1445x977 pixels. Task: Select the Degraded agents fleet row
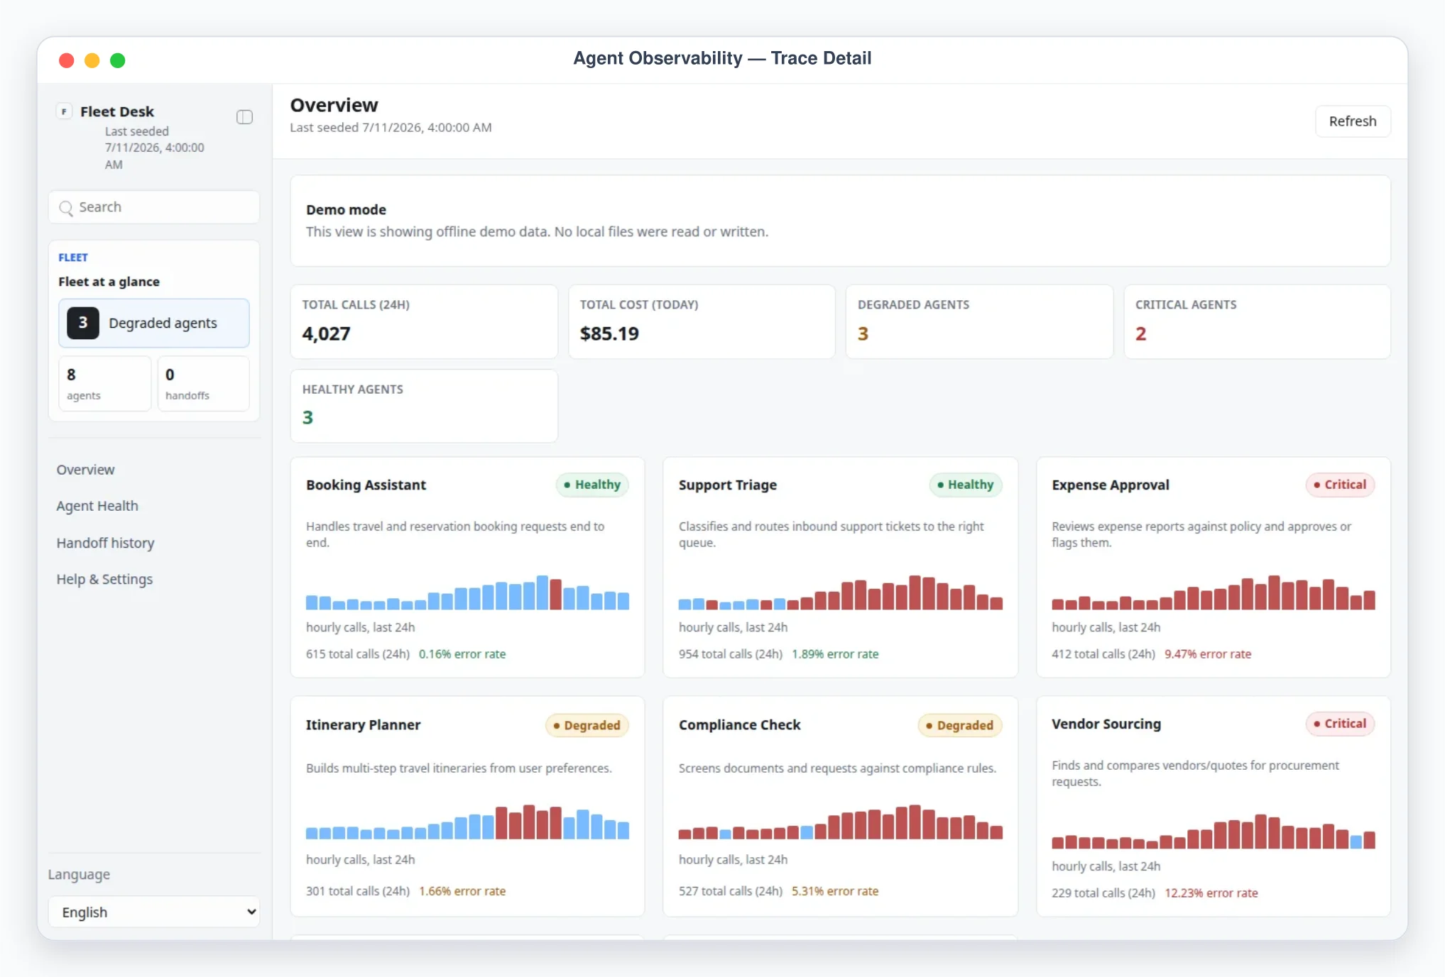tap(154, 323)
